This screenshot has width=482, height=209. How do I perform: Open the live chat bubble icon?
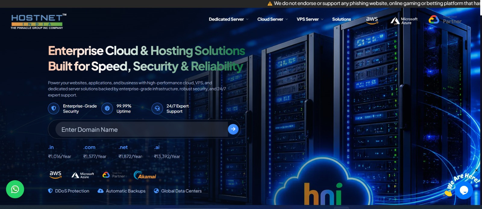click(464, 190)
